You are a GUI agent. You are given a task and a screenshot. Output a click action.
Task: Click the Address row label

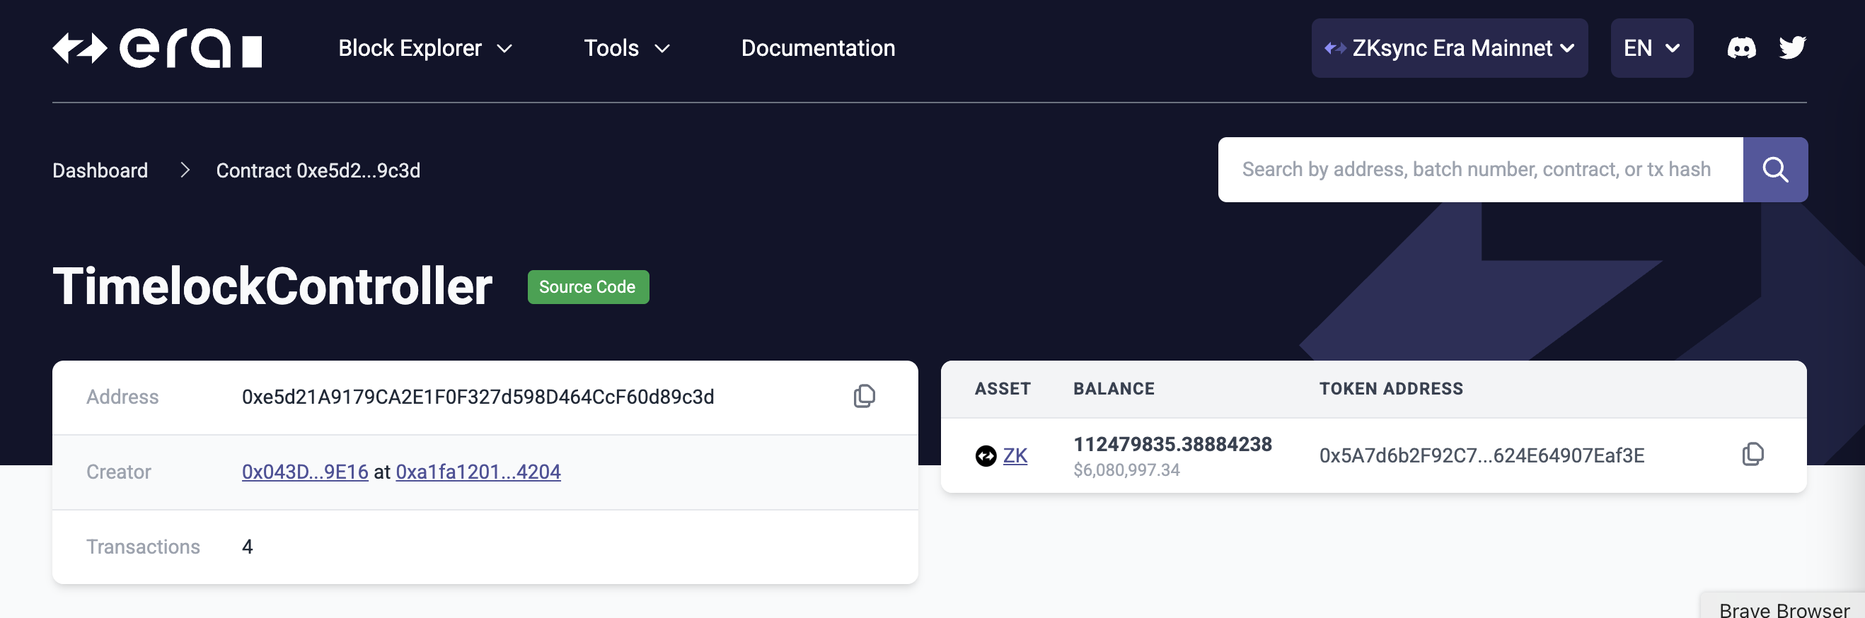(x=122, y=397)
